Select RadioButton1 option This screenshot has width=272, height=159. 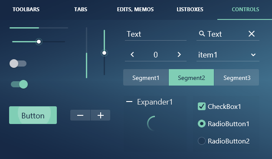click(202, 124)
